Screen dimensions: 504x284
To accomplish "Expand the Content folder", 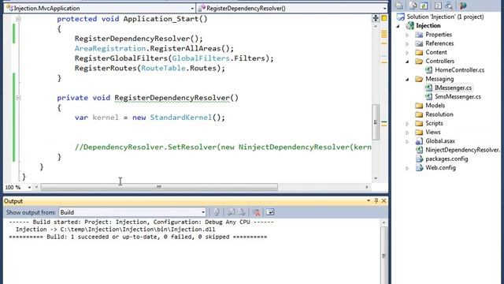I will tap(407, 53).
